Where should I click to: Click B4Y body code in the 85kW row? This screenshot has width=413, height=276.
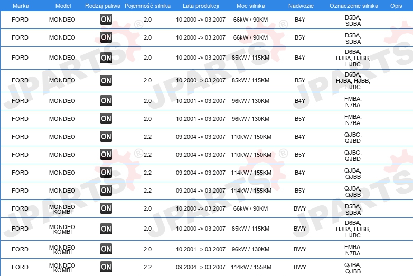point(300,58)
